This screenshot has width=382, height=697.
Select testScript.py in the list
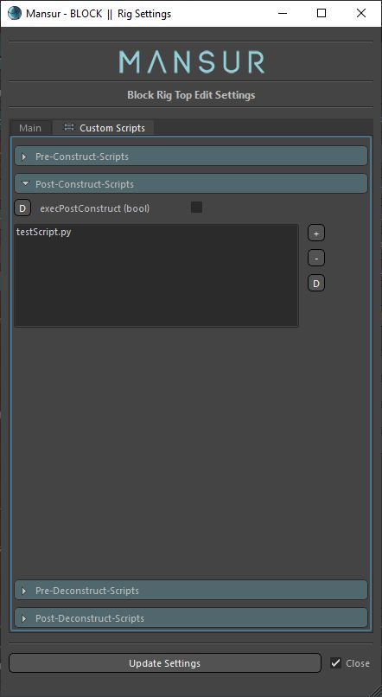(x=43, y=232)
